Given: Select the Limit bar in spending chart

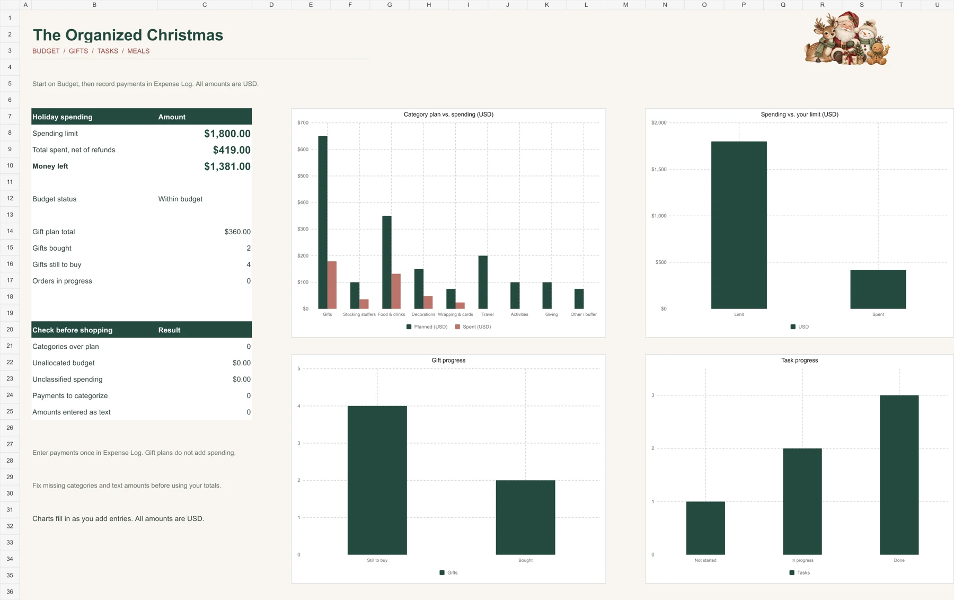Looking at the screenshot, I should pos(739,225).
